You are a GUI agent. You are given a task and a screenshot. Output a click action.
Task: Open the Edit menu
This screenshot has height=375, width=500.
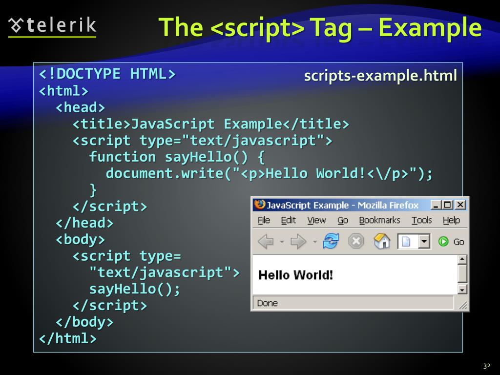point(288,220)
